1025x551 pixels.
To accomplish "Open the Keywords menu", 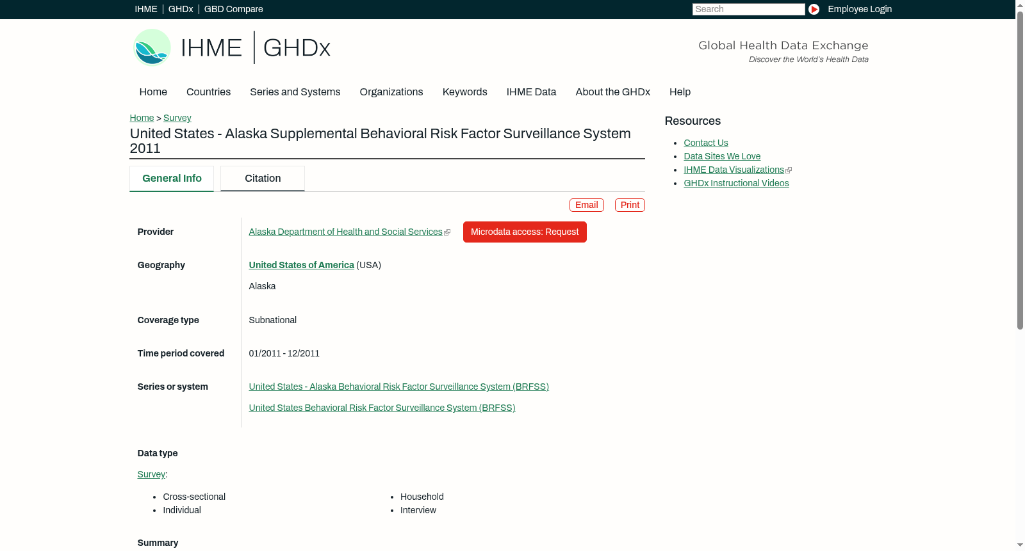I will (465, 92).
